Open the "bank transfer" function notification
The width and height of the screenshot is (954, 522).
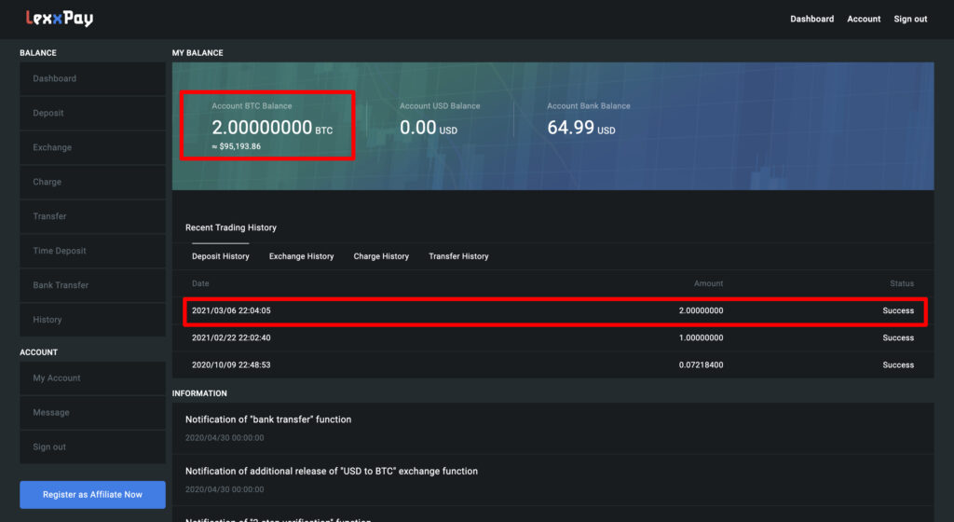pos(268,419)
